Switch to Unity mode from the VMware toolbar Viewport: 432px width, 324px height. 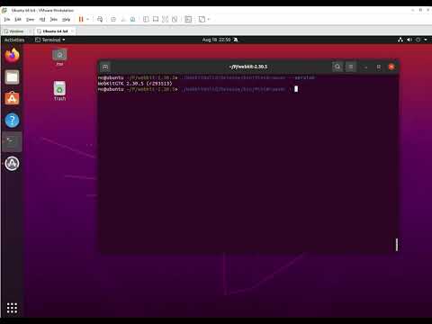[x=165, y=19]
